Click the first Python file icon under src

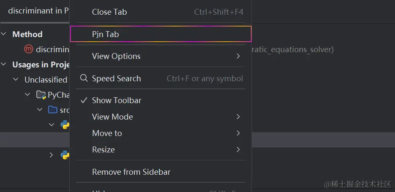coord(65,125)
